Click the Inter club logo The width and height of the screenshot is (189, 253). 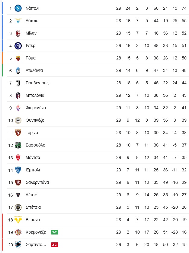pyautogui.click(x=18, y=46)
